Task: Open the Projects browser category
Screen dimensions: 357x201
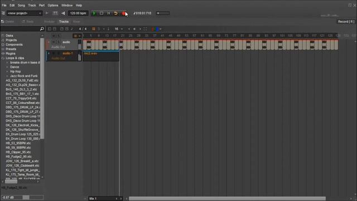Action: (11, 40)
